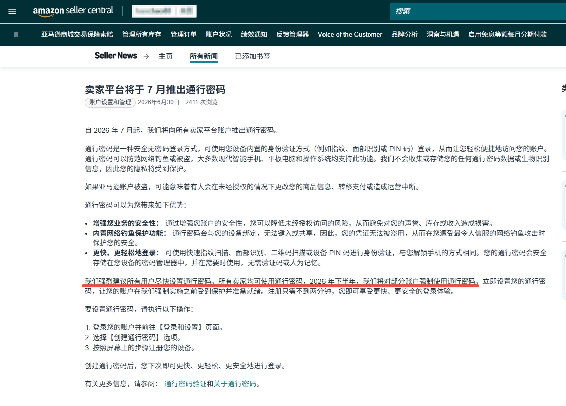
Task: Click the article title 卖家平台将于 7 月推出通行密码
Action: click(155, 89)
